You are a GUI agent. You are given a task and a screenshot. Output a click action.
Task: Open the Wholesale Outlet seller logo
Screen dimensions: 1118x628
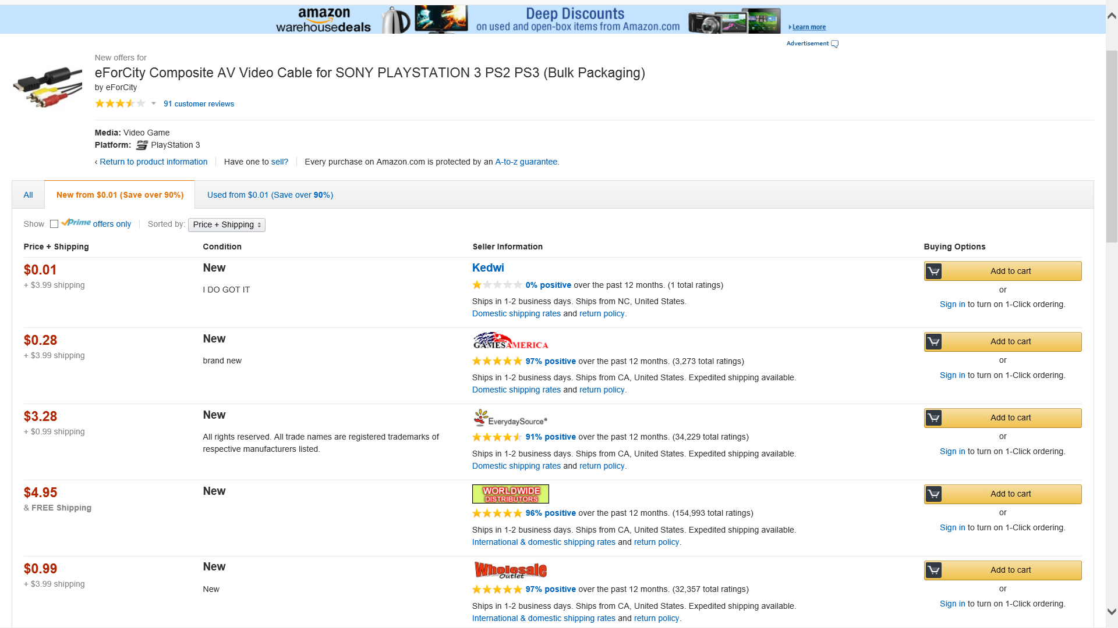point(511,570)
